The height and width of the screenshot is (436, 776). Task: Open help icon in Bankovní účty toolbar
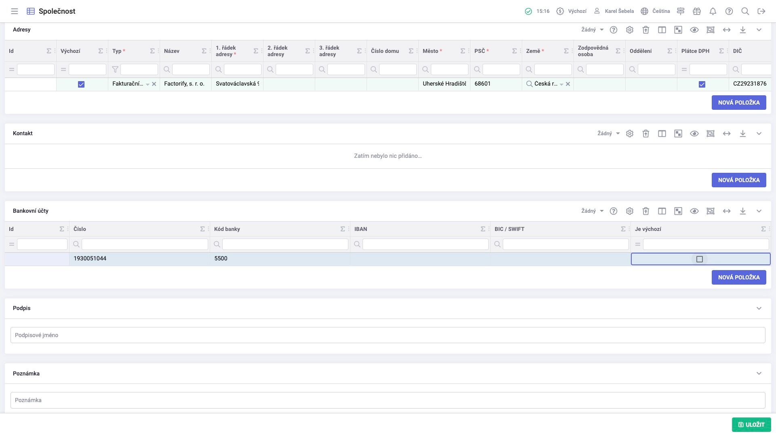(x=614, y=211)
